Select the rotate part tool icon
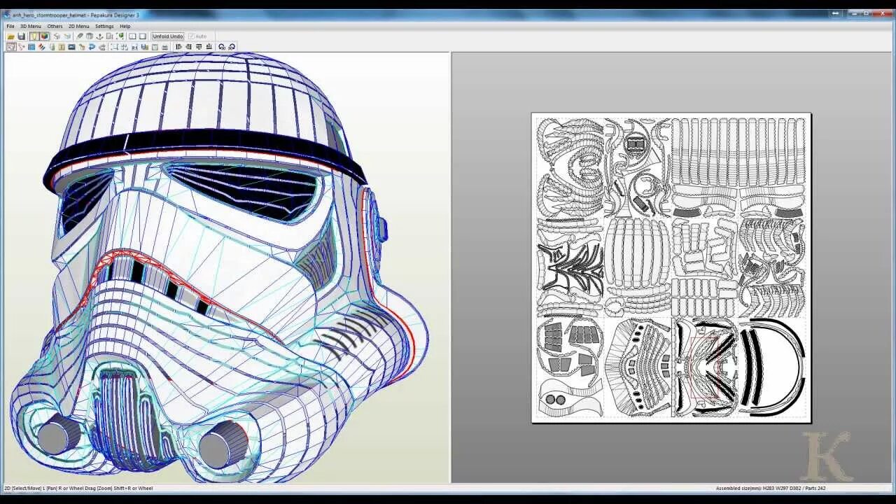The image size is (896, 504). [22, 47]
